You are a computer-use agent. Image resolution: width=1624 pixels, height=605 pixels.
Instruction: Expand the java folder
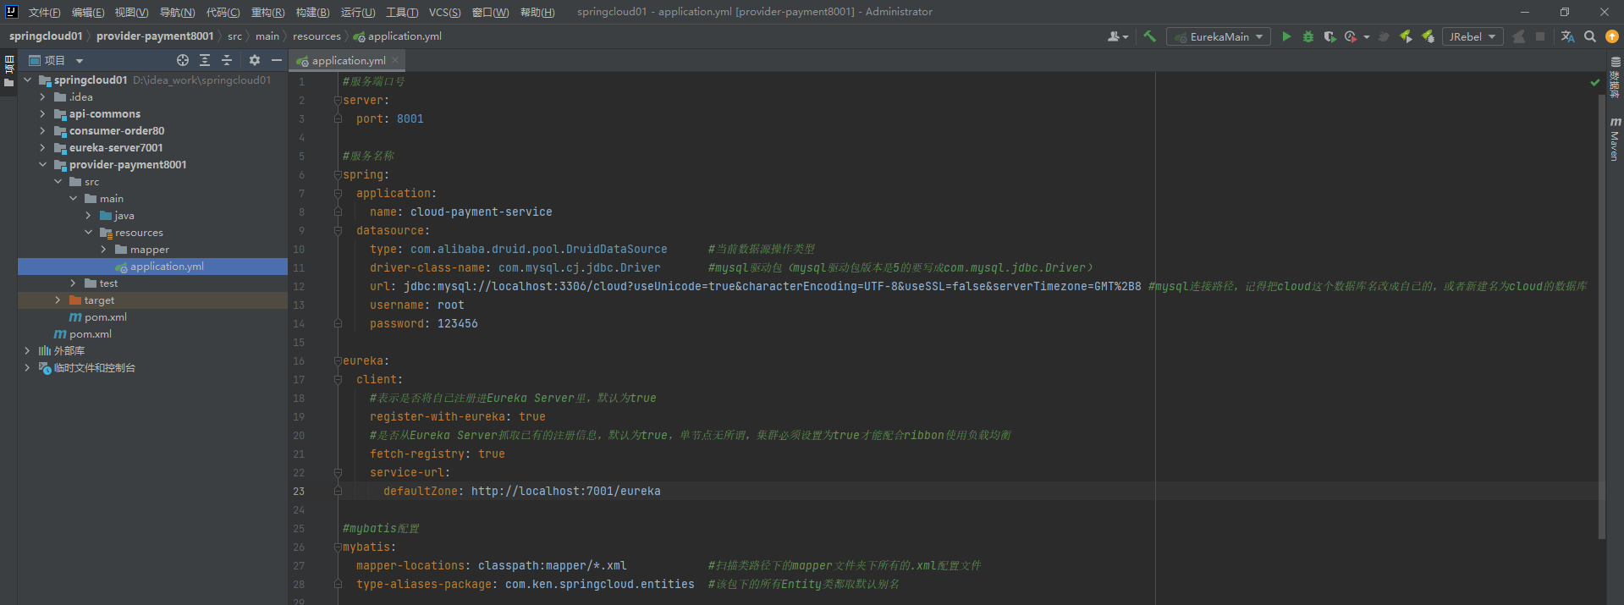point(88,216)
